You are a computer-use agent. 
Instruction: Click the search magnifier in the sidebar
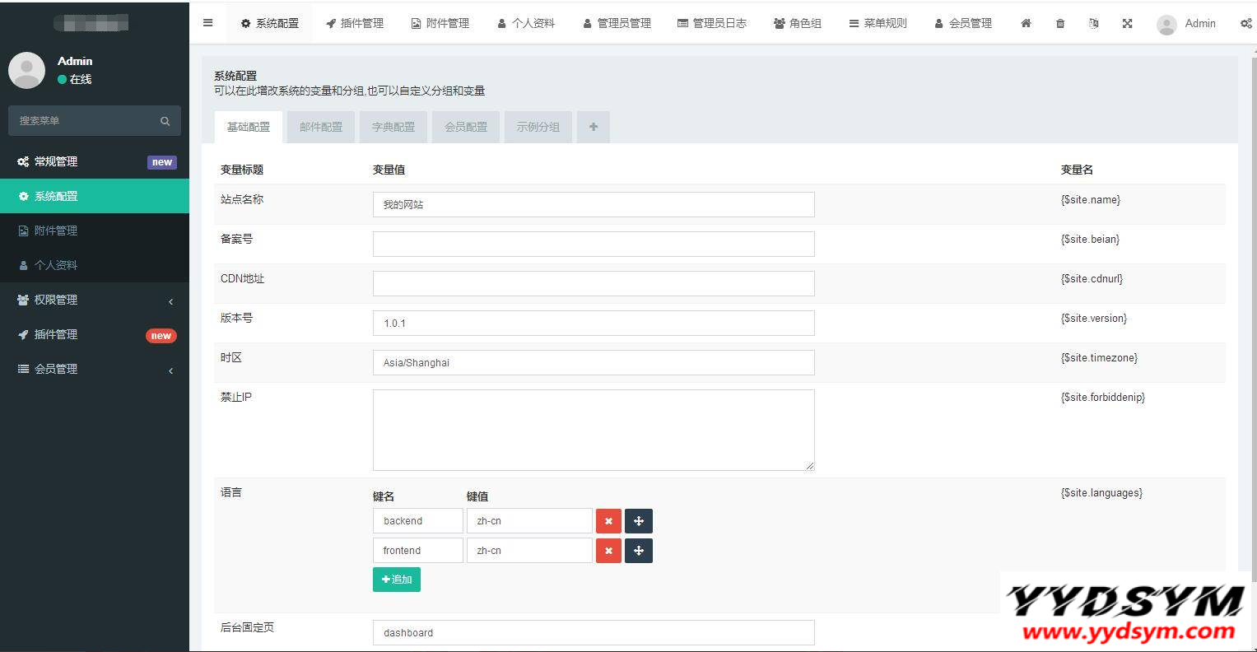[165, 121]
